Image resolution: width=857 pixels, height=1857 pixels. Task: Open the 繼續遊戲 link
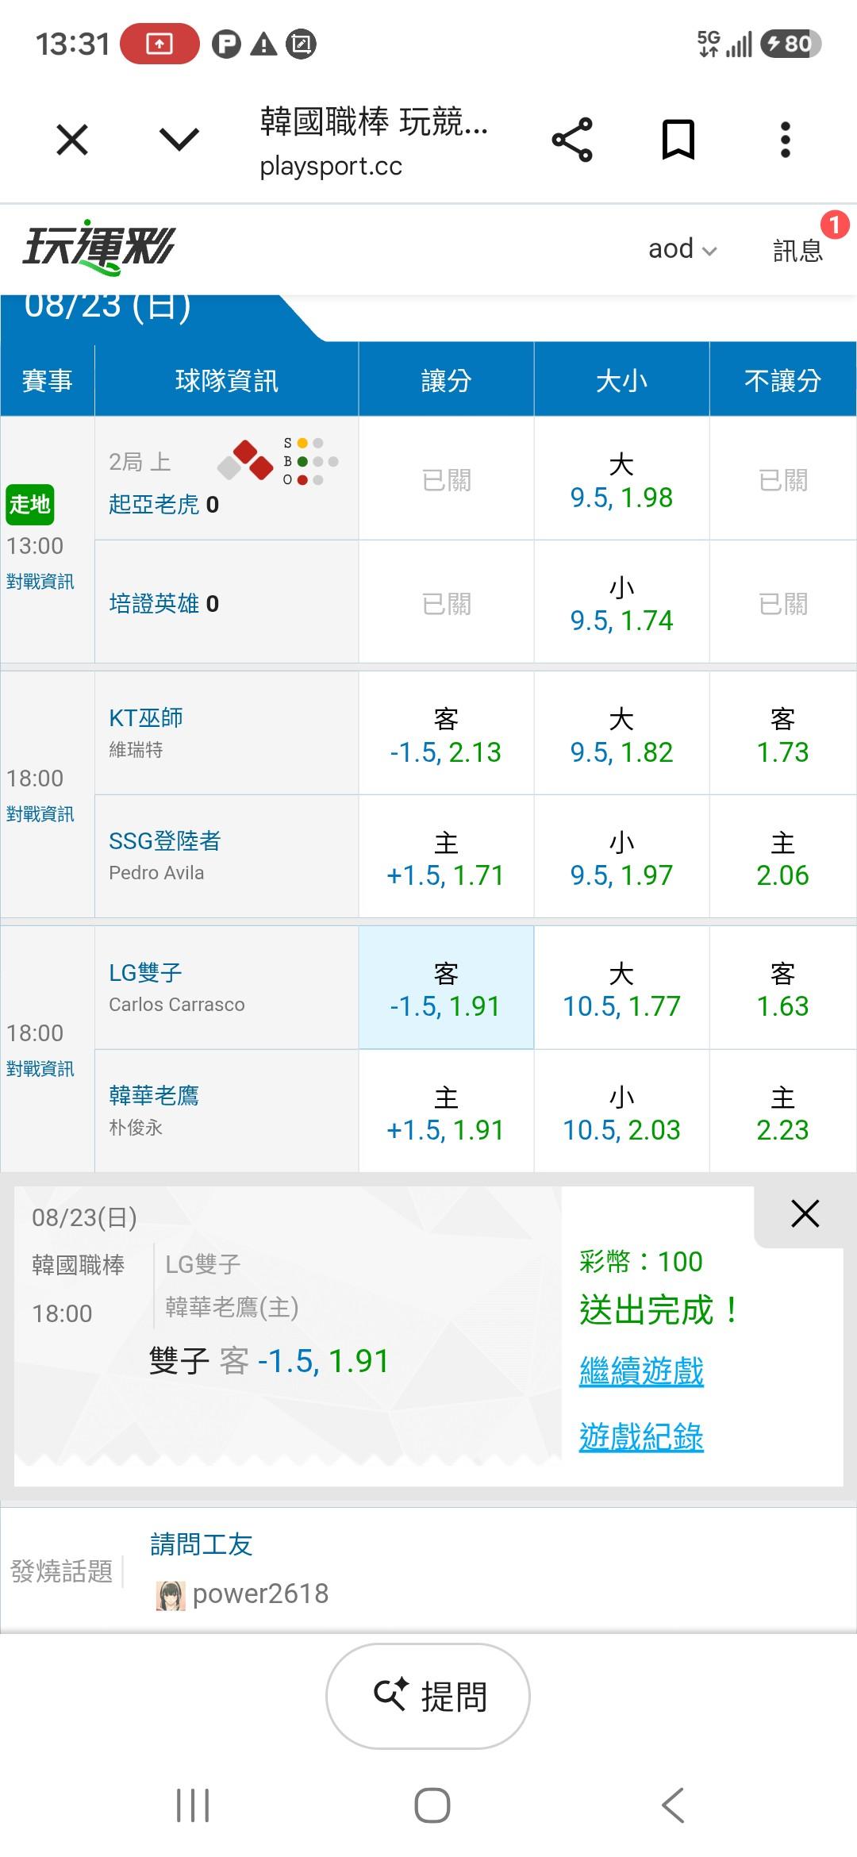[641, 1371]
